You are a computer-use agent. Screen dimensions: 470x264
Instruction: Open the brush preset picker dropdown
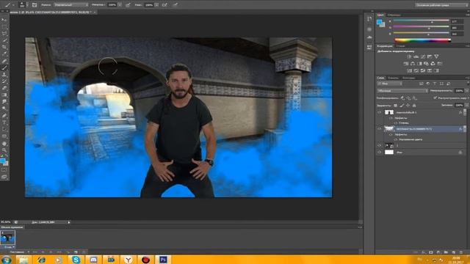coord(28,5)
